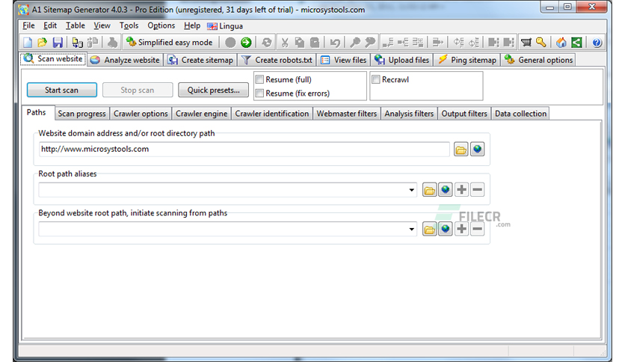Enable the Resume (full) checkbox
This screenshot has height=362, width=625.
click(x=259, y=79)
